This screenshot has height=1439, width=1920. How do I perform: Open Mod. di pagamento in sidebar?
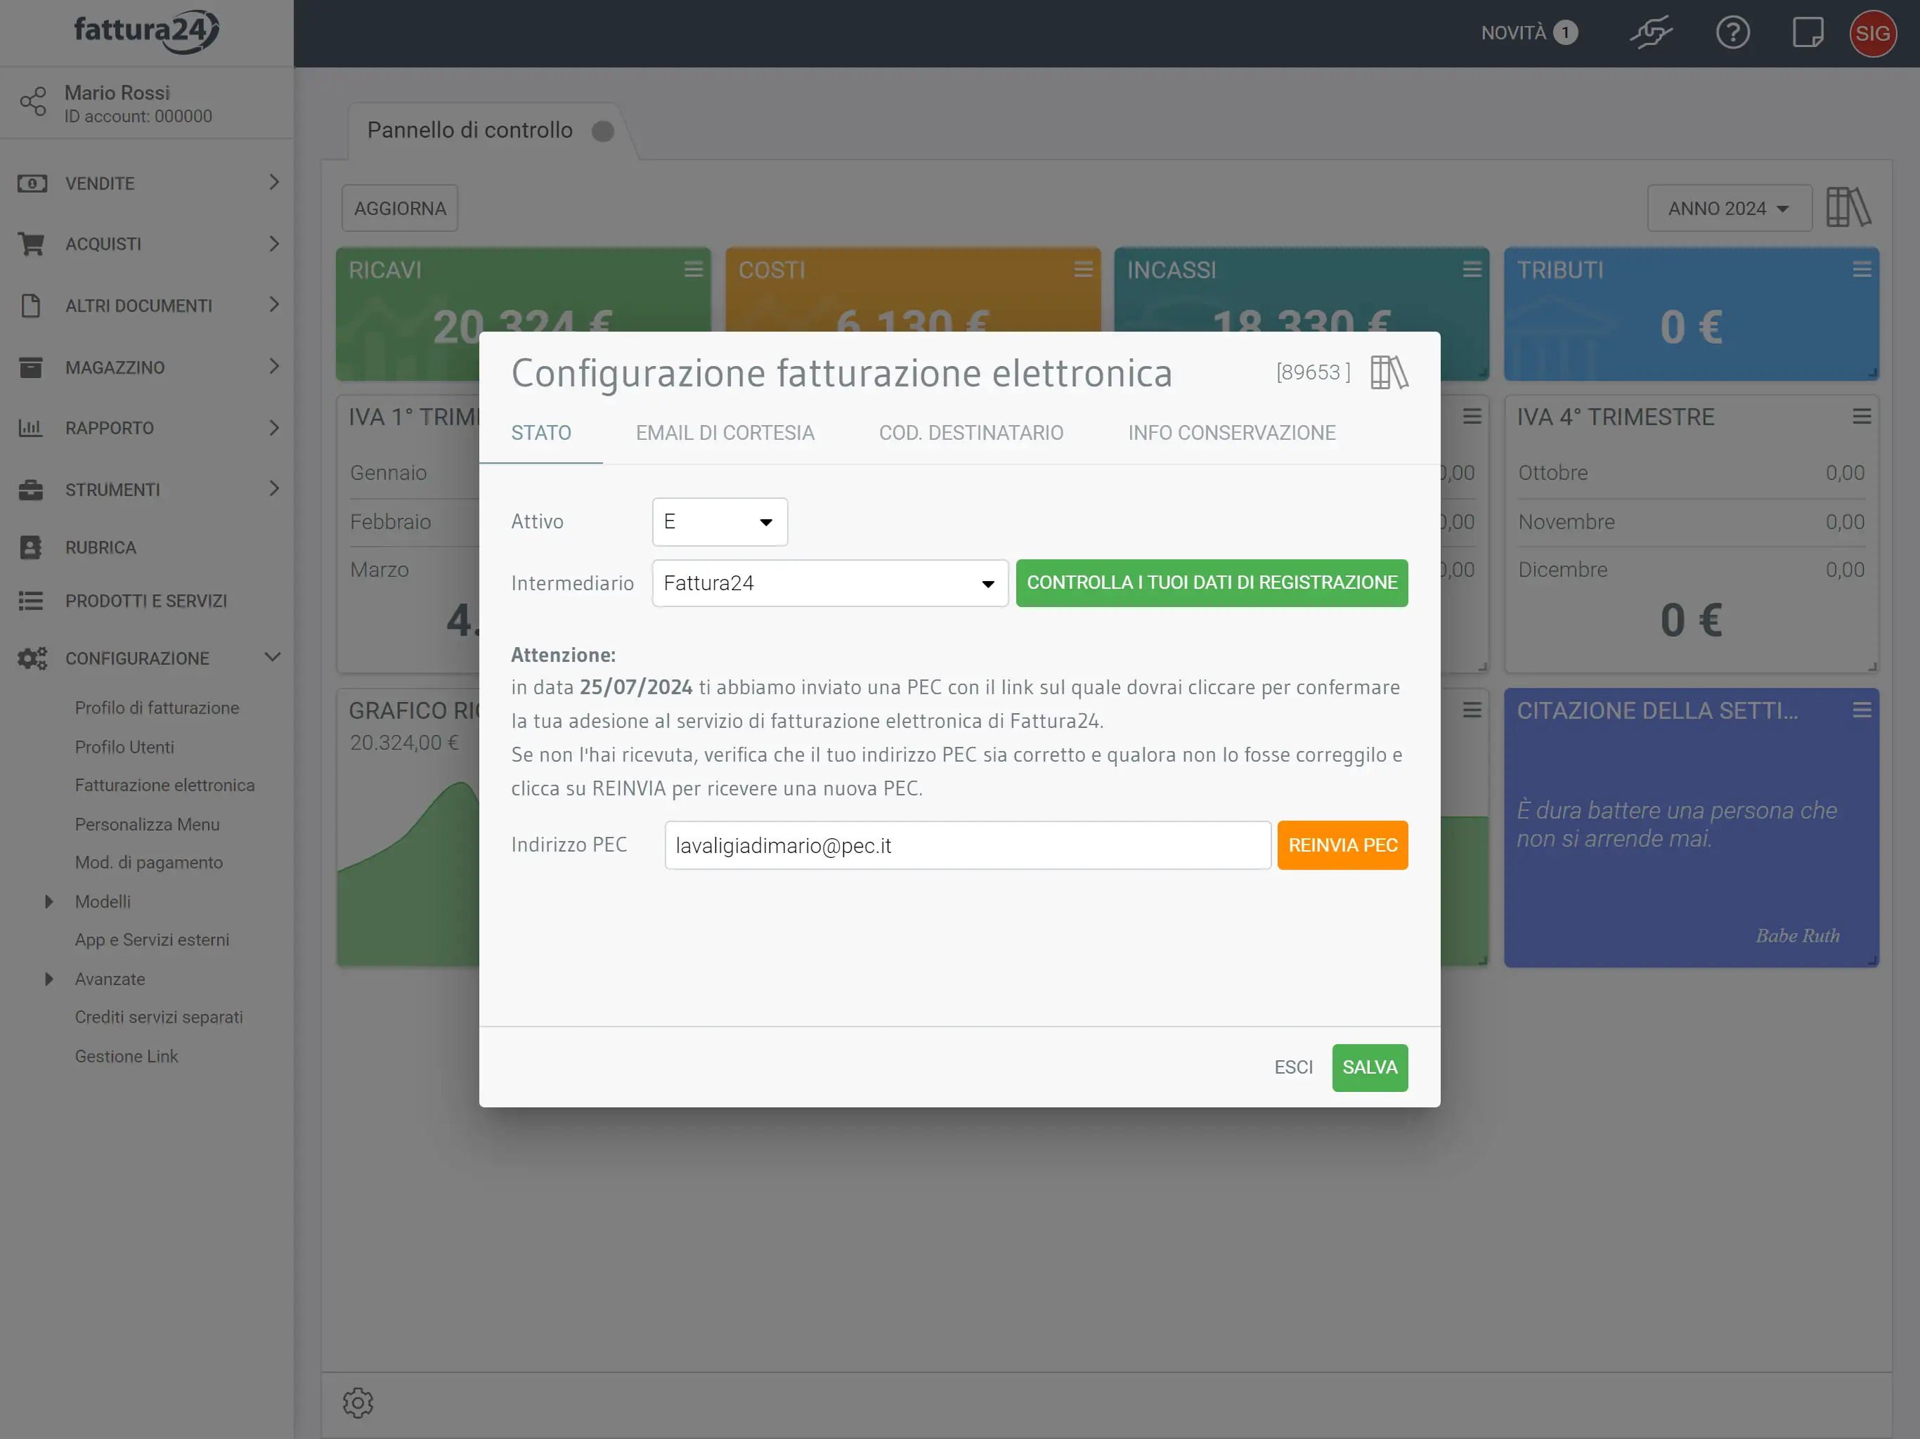coord(148,862)
